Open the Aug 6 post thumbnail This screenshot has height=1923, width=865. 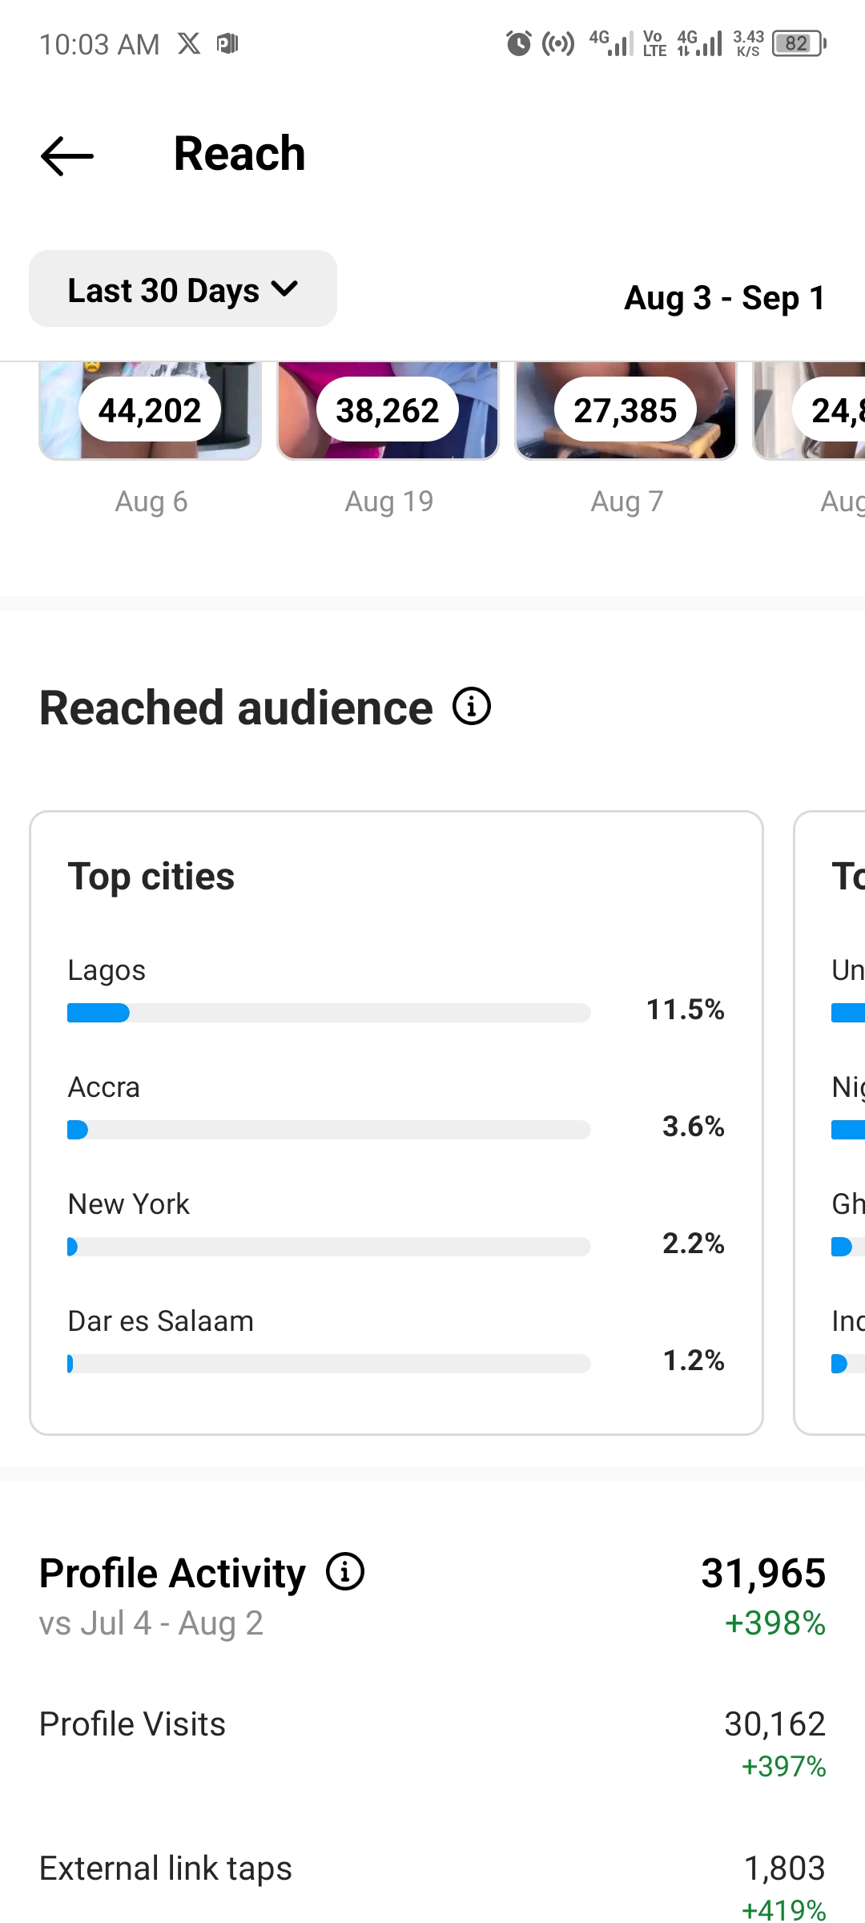pos(151,410)
